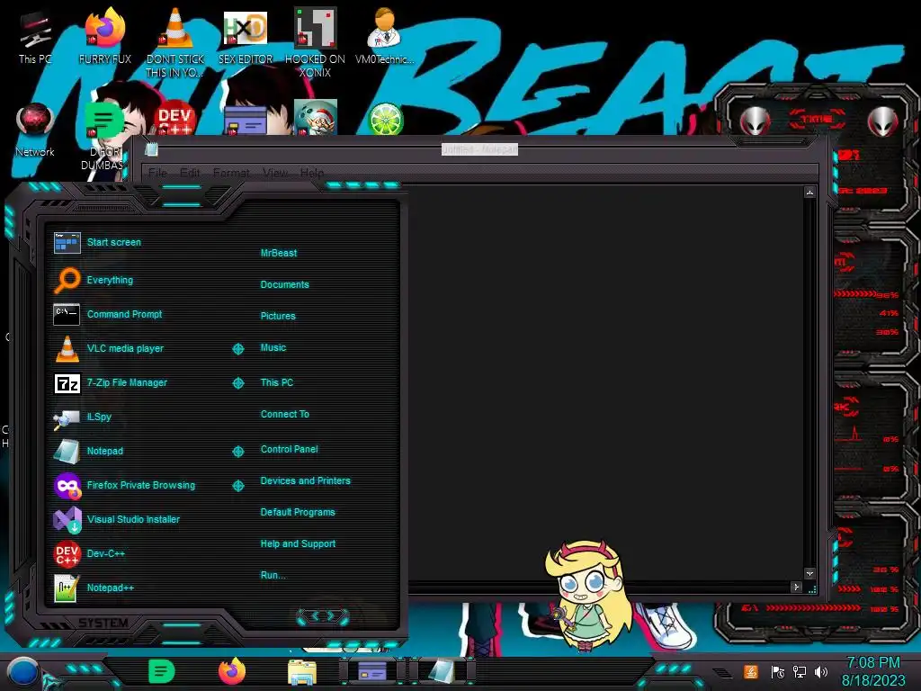Click the Start orb button
Image resolution: width=921 pixels, height=691 pixels.
[22, 672]
